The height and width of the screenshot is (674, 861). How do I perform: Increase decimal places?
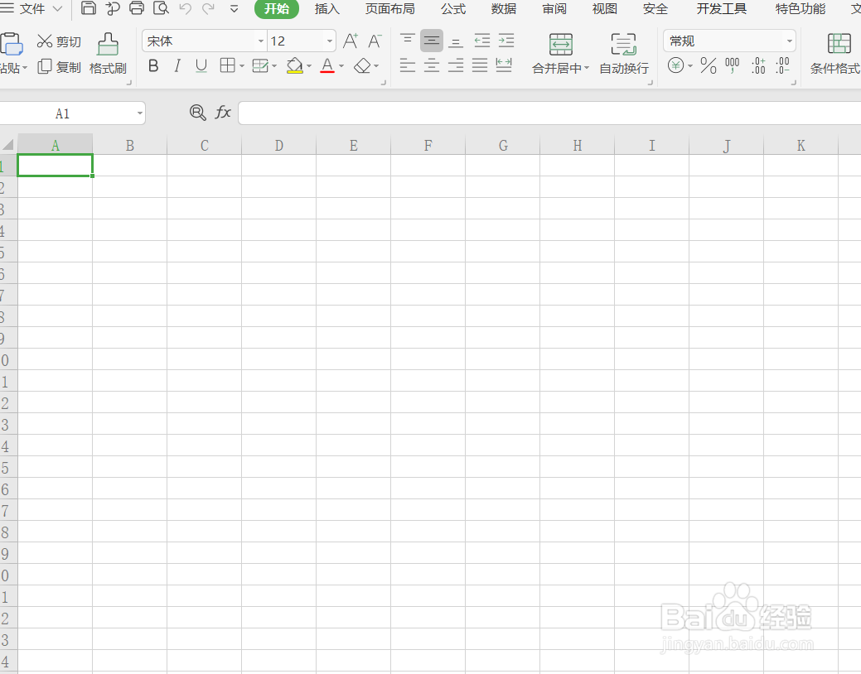[758, 66]
